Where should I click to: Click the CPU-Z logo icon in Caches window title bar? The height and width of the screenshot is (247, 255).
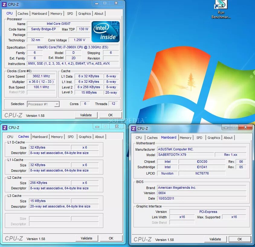click(x=5, y=128)
